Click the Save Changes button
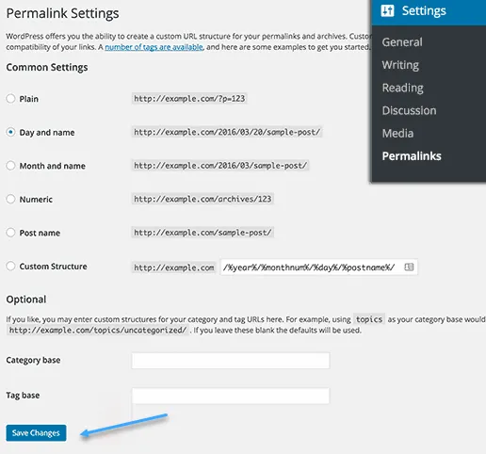486x454 pixels. (x=36, y=433)
